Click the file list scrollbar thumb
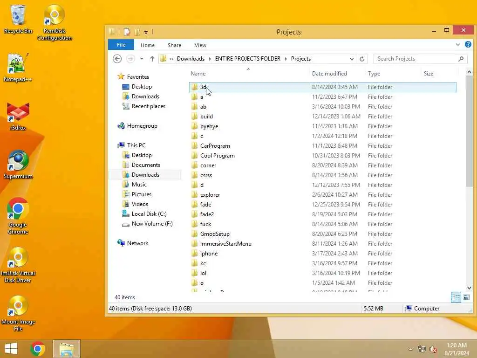The height and width of the screenshot is (358, 477). [469, 131]
